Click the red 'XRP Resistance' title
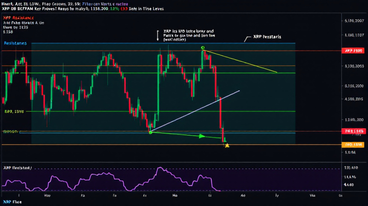Viewport: 368px width, 206px height. pyautogui.click(x=18, y=18)
